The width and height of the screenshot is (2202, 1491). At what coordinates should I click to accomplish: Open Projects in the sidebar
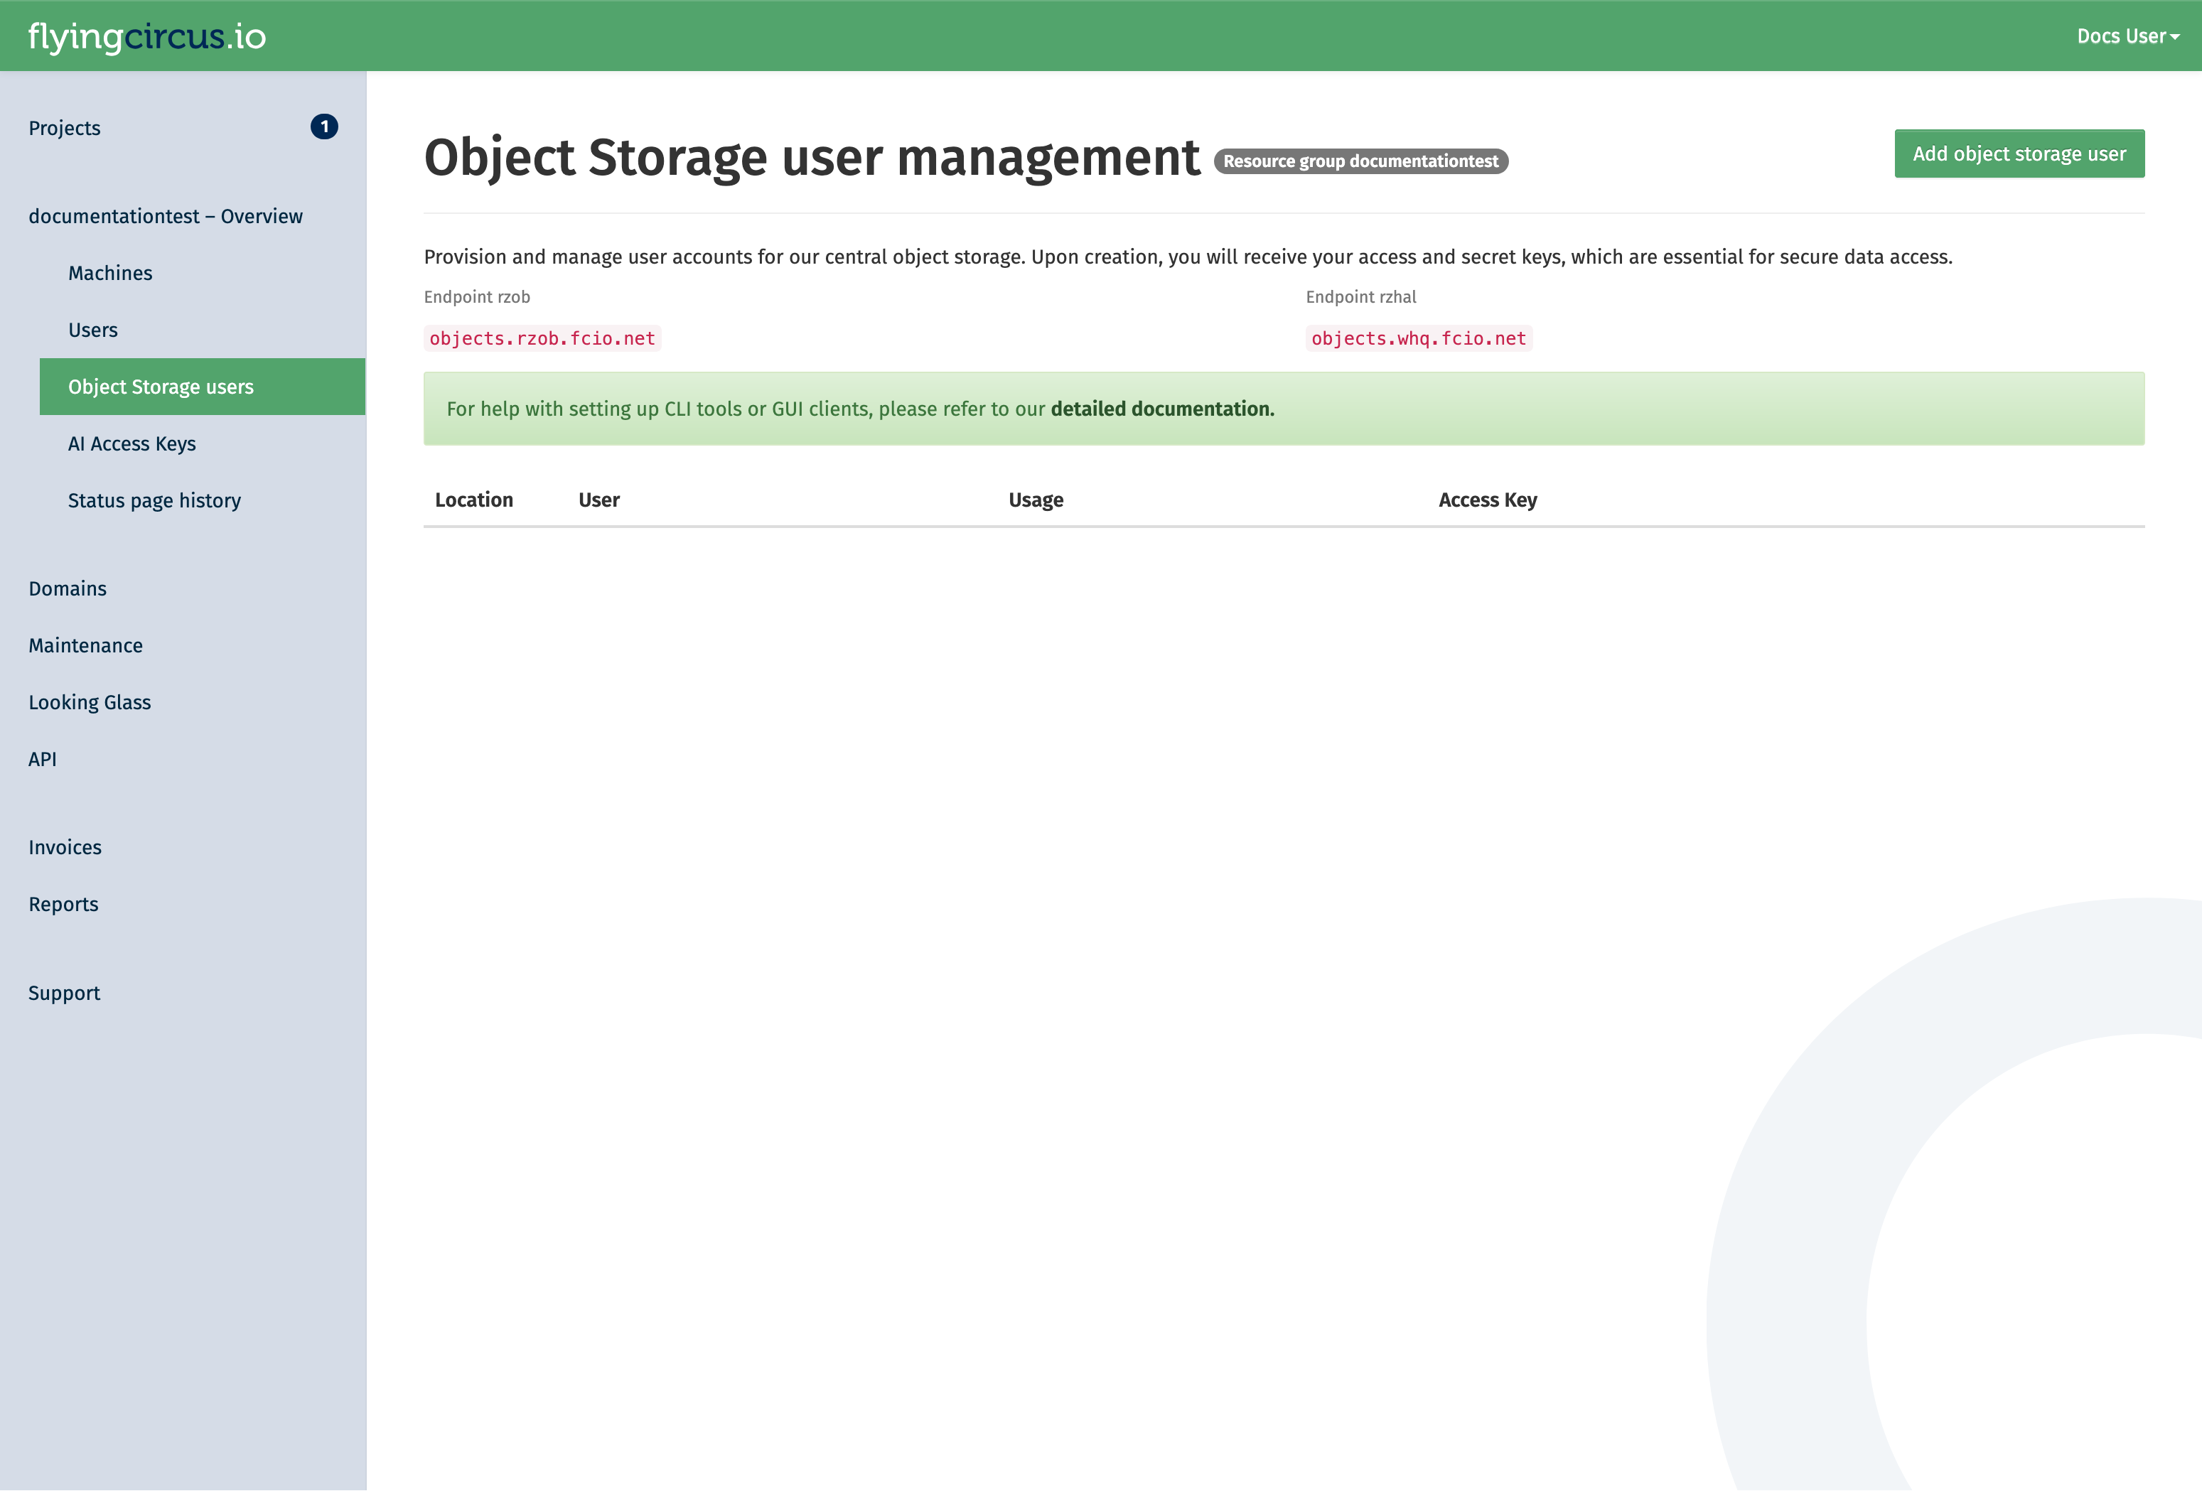[65, 128]
